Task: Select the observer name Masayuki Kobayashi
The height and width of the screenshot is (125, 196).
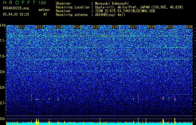Action: (x=112, y=4)
